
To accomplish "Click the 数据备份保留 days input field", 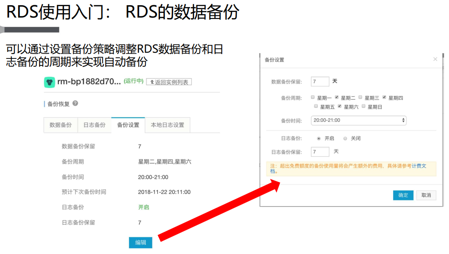I will 320,82.
